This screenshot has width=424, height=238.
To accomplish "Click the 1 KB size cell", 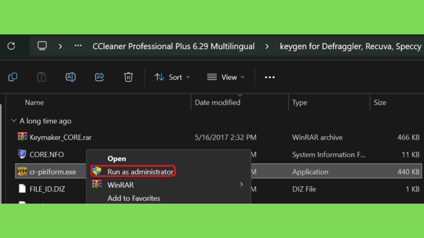I will pyautogui.click(x=413, y=189).
